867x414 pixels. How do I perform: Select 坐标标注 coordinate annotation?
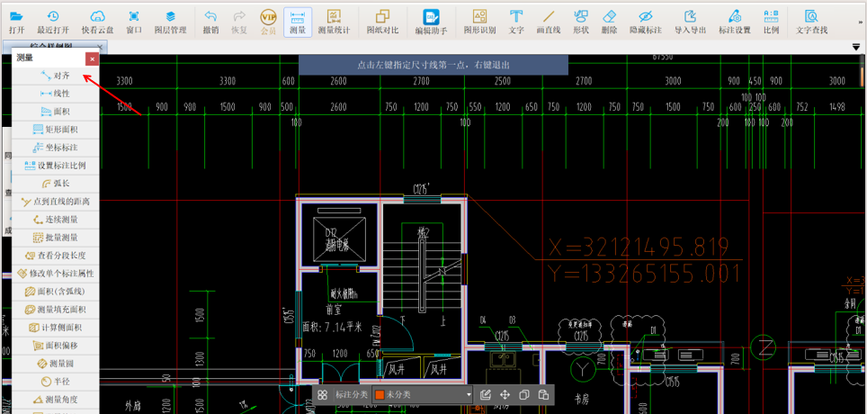point(55,148)
